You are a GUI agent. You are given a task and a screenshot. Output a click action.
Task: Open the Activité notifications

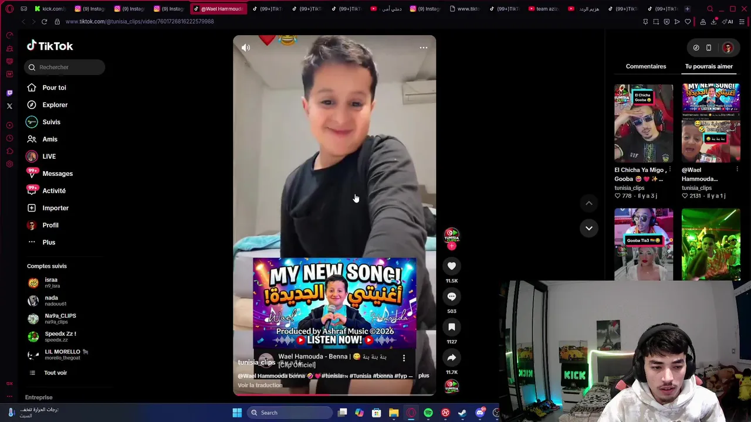[x=53, y=190]
